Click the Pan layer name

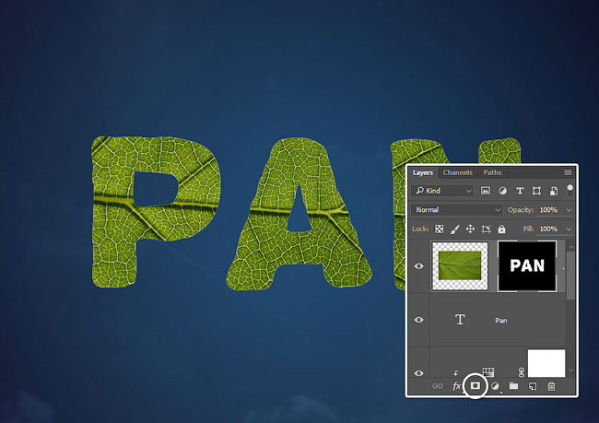click(x=500, y=321)
